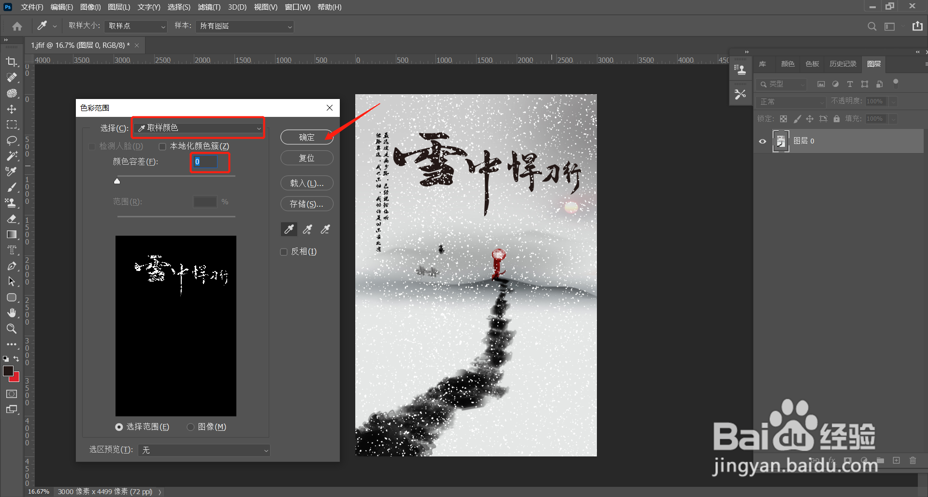The height and width of the screenshot is (497, 928).
Task: Select the Move tool
Action: [12, 109]
